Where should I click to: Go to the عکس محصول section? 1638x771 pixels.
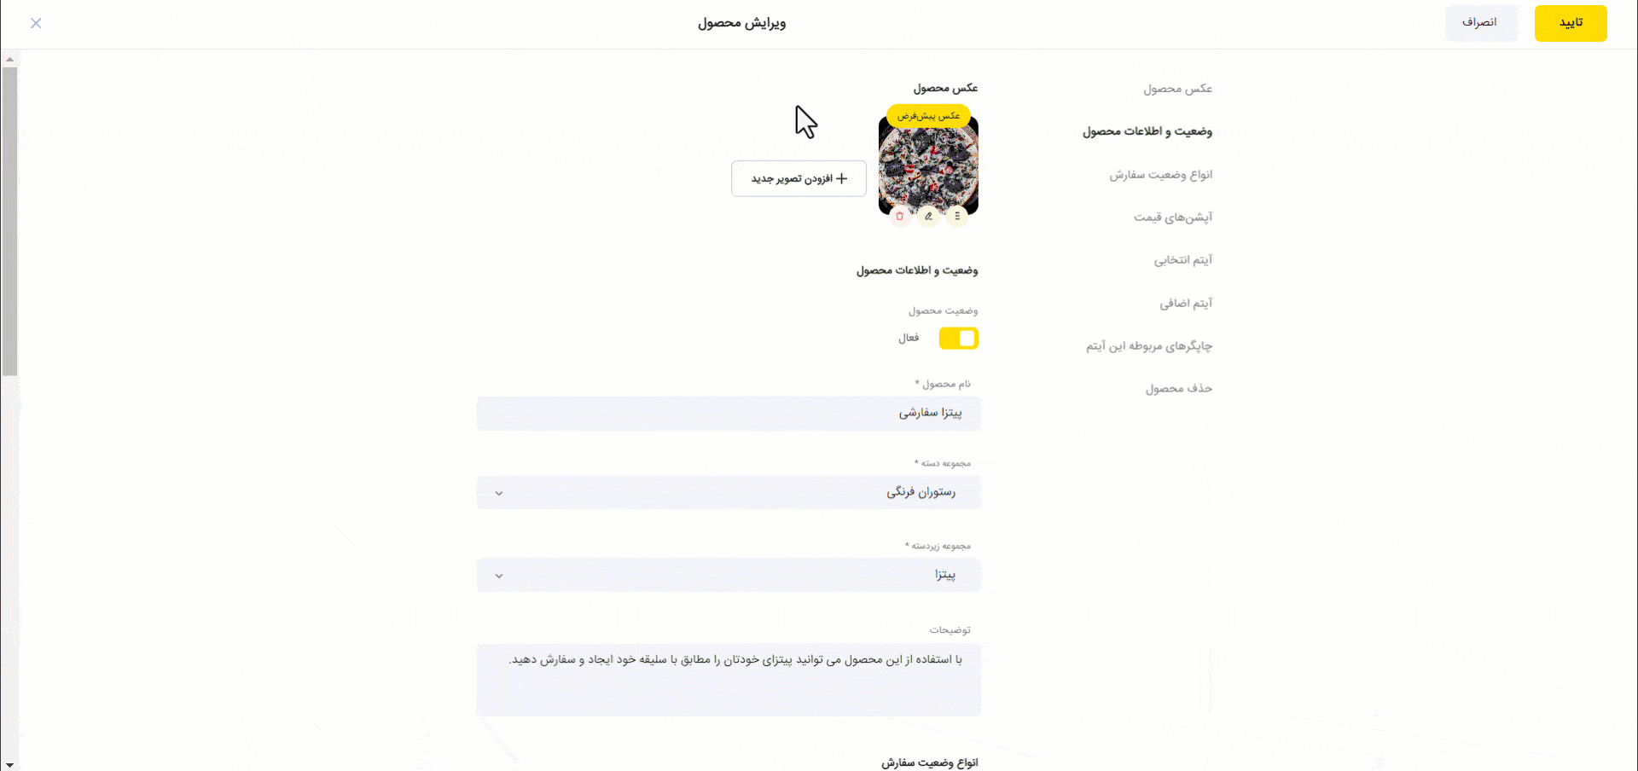(1178, 89)
